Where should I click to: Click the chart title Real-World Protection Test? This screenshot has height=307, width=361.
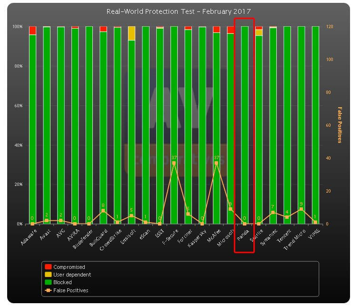[x=179, y=11]
